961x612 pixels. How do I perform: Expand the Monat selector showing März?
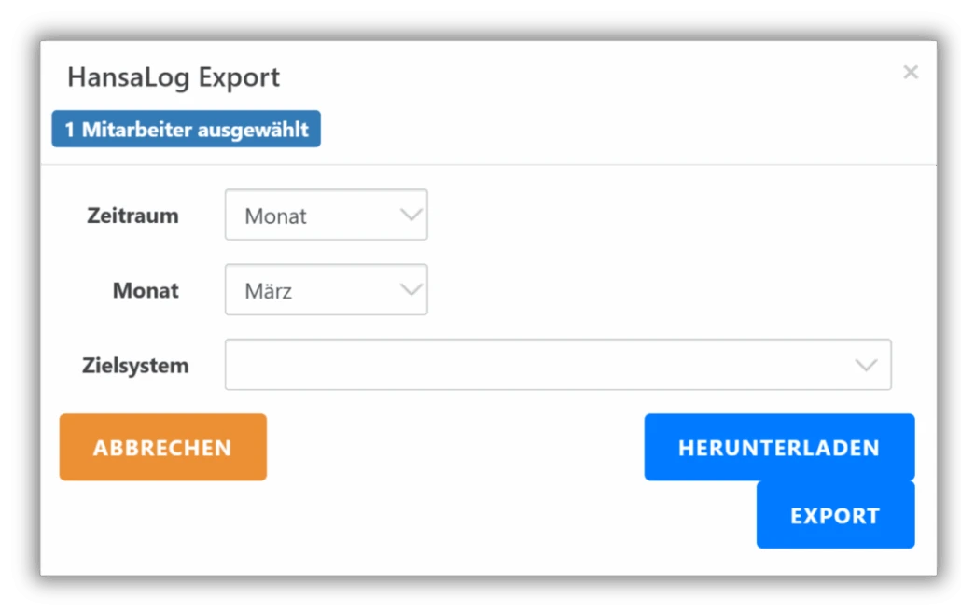click(x=326, y=289)
